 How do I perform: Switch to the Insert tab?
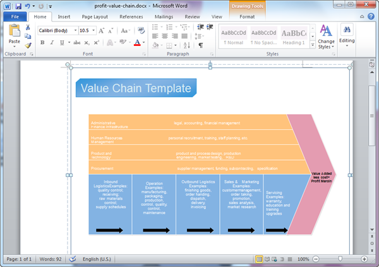(x=64, y=17)
